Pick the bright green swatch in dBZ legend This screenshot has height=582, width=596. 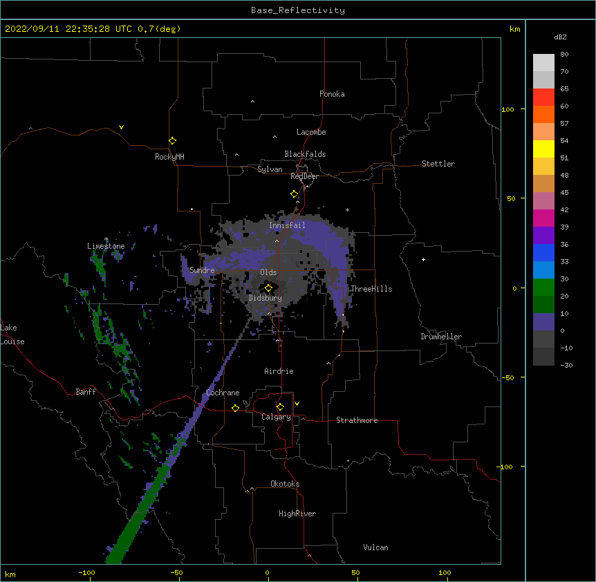click(543, 288)
